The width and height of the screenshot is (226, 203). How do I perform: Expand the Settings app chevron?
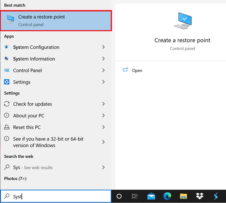(x=103, y=82)
